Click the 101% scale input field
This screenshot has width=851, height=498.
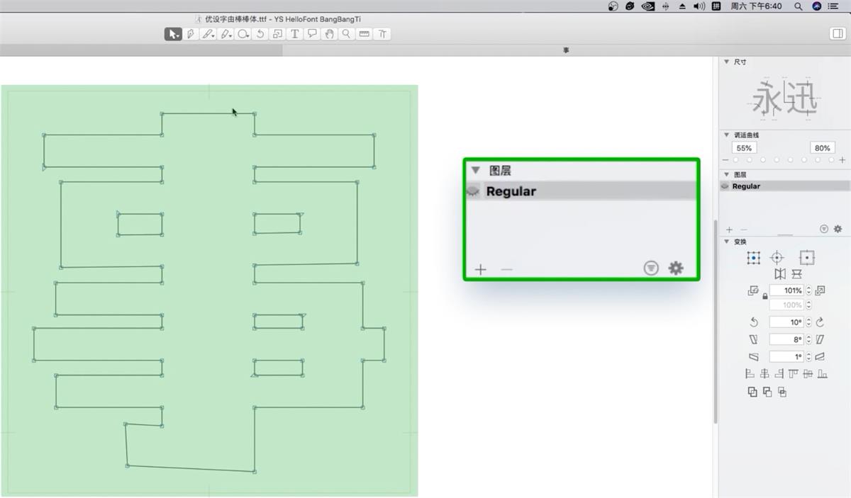tap(786, 290)
